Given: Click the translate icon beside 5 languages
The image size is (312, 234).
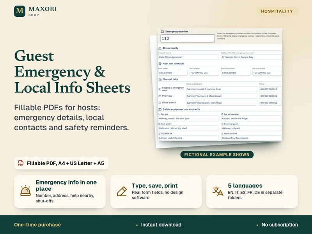Looking at the screenshot, I should point(218,191).
